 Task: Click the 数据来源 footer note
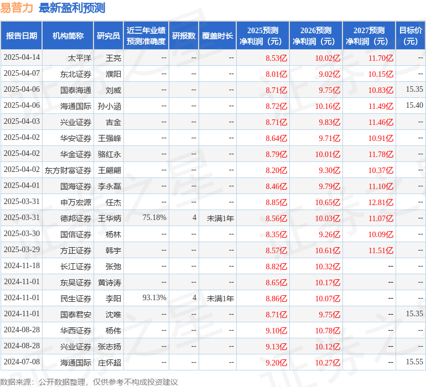(89, 382)
